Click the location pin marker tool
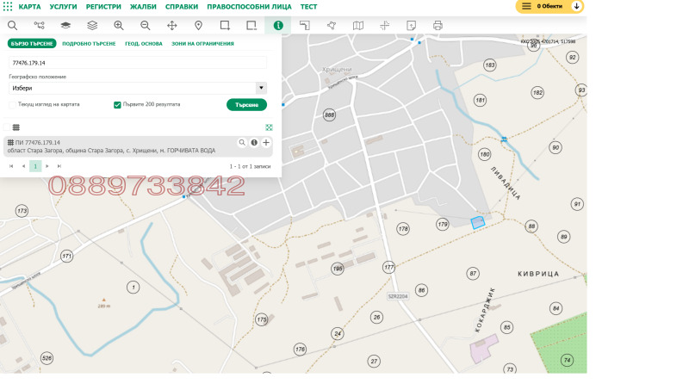The height and width of the screenshot is (390, 689). coord(198,26)
